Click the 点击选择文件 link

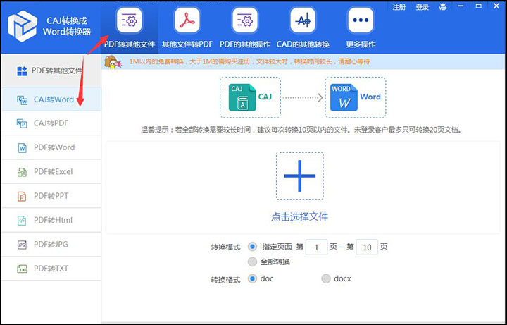click(x=299, y=216)
